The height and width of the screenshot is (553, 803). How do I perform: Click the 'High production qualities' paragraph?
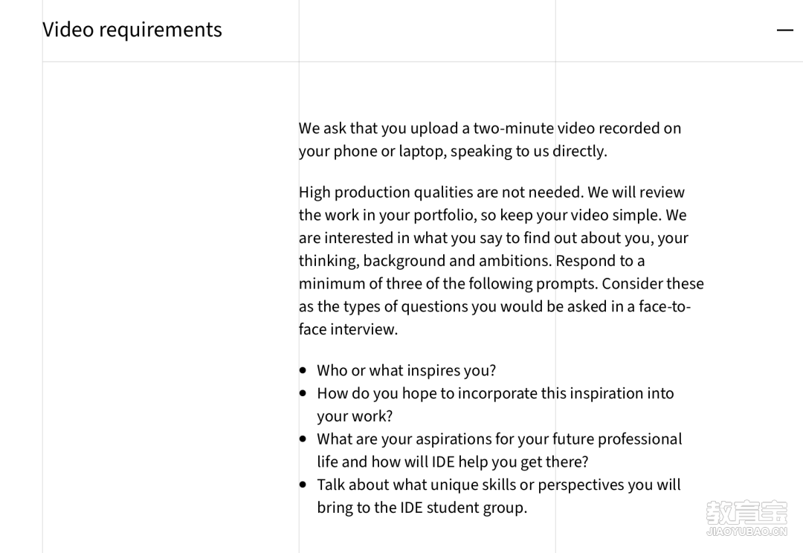pos(501,261)
